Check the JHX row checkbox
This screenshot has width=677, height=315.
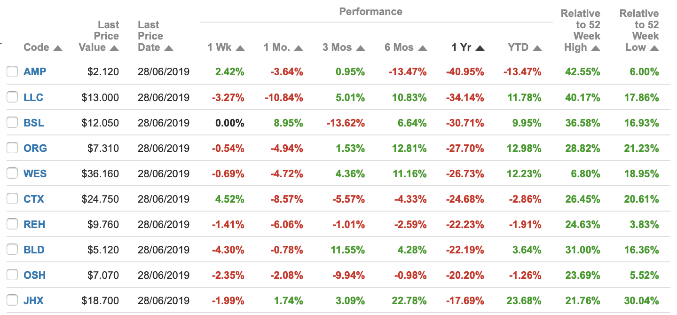coord(12,300)
